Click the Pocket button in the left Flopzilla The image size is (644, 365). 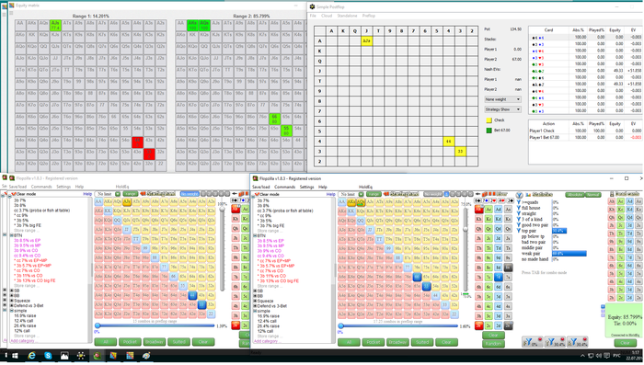point(130,342)
